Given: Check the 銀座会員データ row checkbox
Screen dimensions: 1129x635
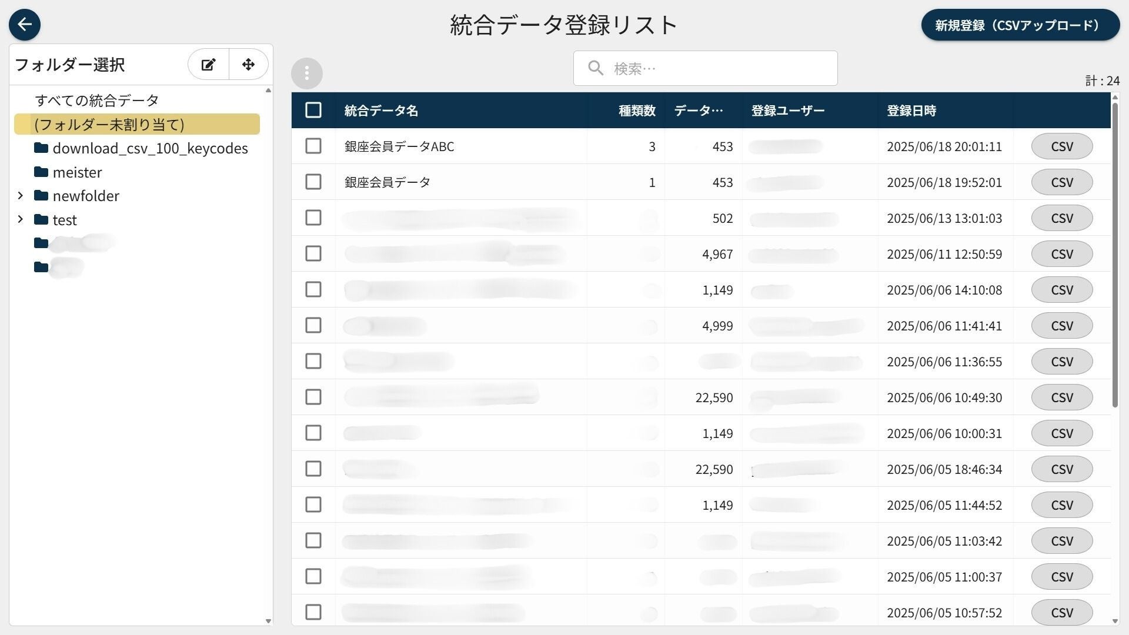Looking at the screenshot, I should tap(313, 182).
